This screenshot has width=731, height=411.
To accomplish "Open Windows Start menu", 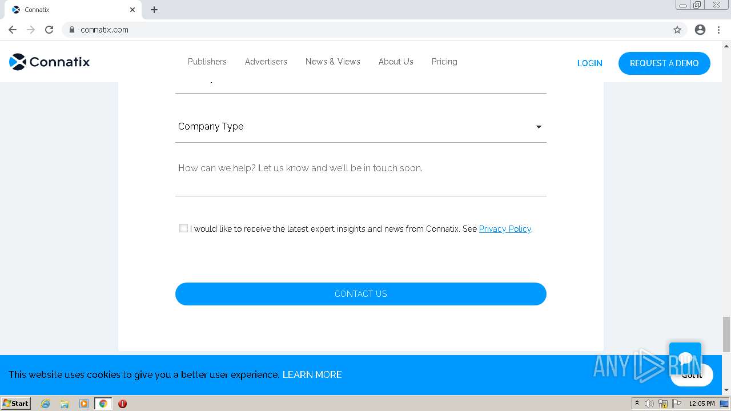I will coord(16,403).
